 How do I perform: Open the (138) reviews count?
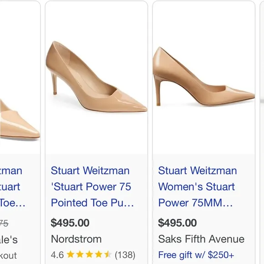tap(125, 255)
